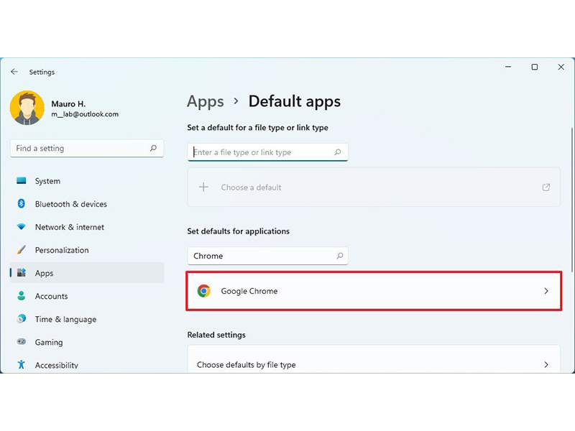Click the plus icon beside Choose a default

coord(203,187)
